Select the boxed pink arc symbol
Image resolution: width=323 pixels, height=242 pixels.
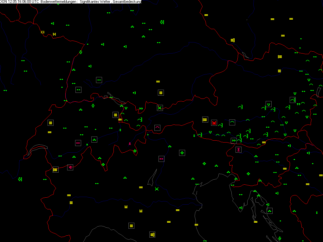(x=157, y=128)
